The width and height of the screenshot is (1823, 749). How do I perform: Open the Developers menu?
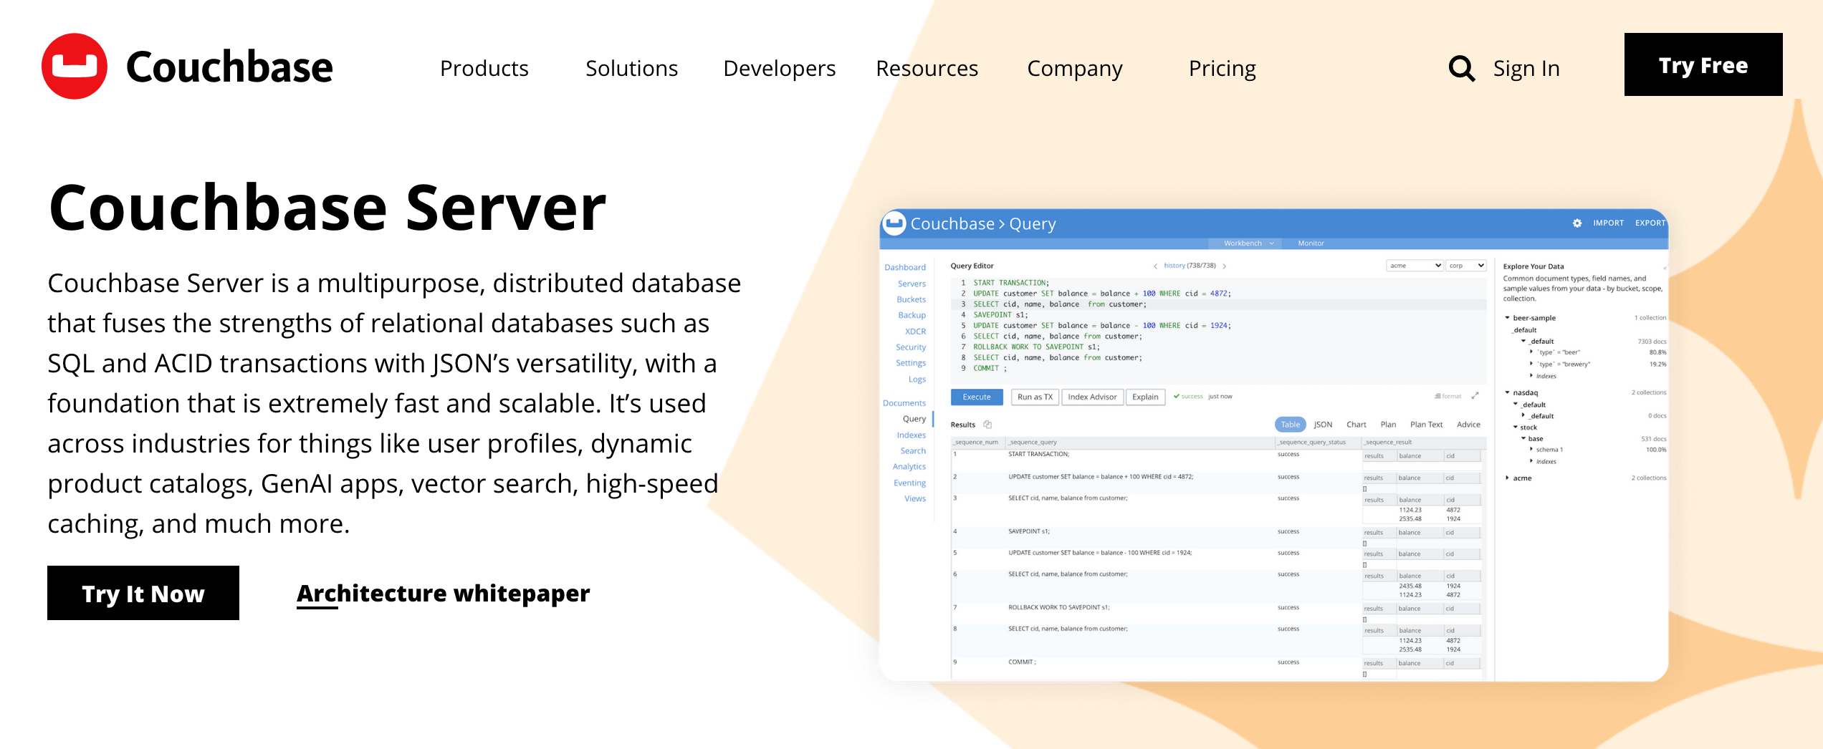pyautogui.click(x=779, y=69)
